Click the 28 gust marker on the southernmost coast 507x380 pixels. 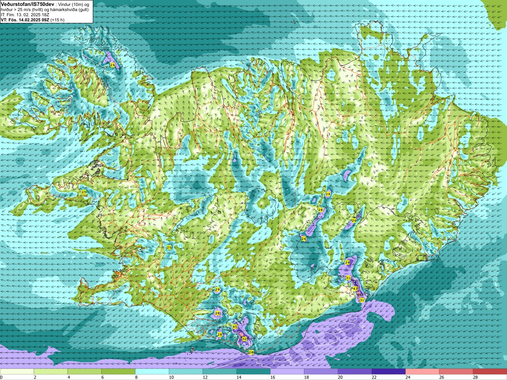pos(251,352)
